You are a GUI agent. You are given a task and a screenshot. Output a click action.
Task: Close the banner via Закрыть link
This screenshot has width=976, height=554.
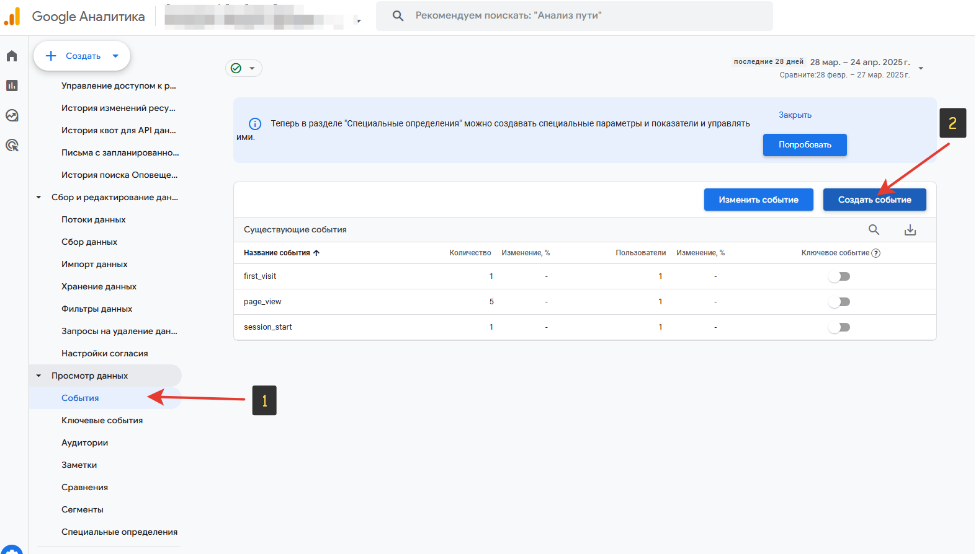point(795,115)
